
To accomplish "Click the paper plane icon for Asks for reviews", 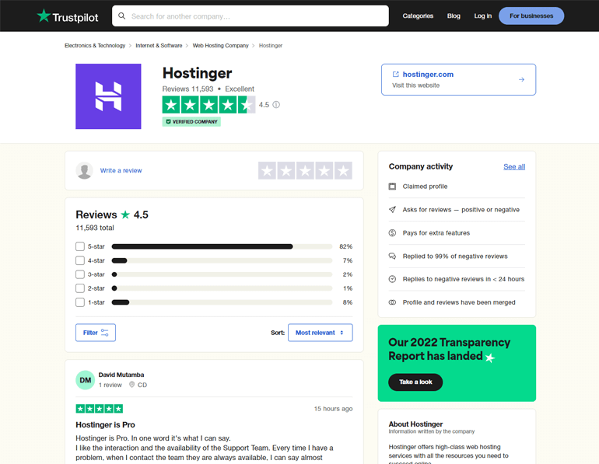I will coord(392,210).
